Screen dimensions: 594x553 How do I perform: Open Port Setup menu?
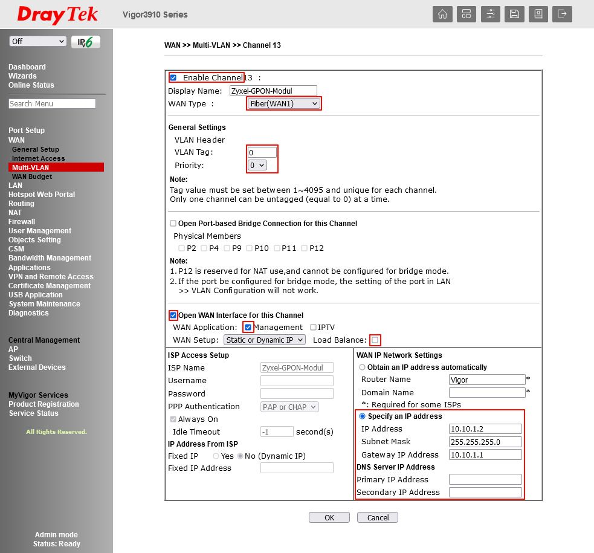pos(27,131)
